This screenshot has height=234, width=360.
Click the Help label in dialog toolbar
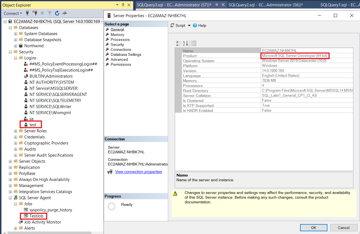(202, 25)
